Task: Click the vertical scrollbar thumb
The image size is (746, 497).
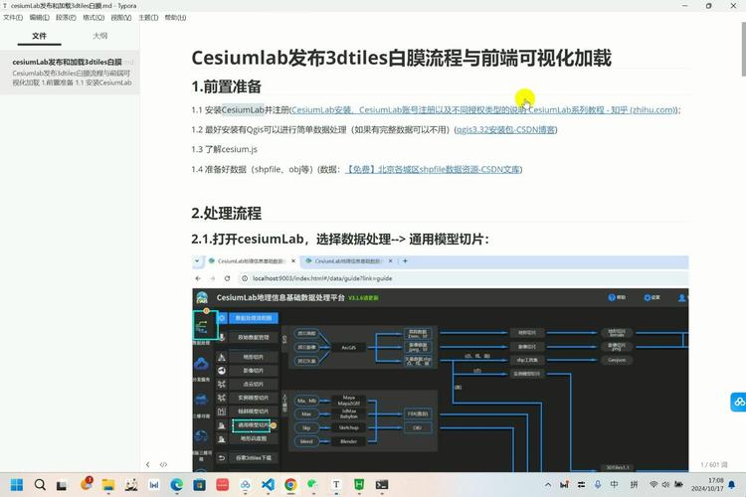Action: click(743, 49)
